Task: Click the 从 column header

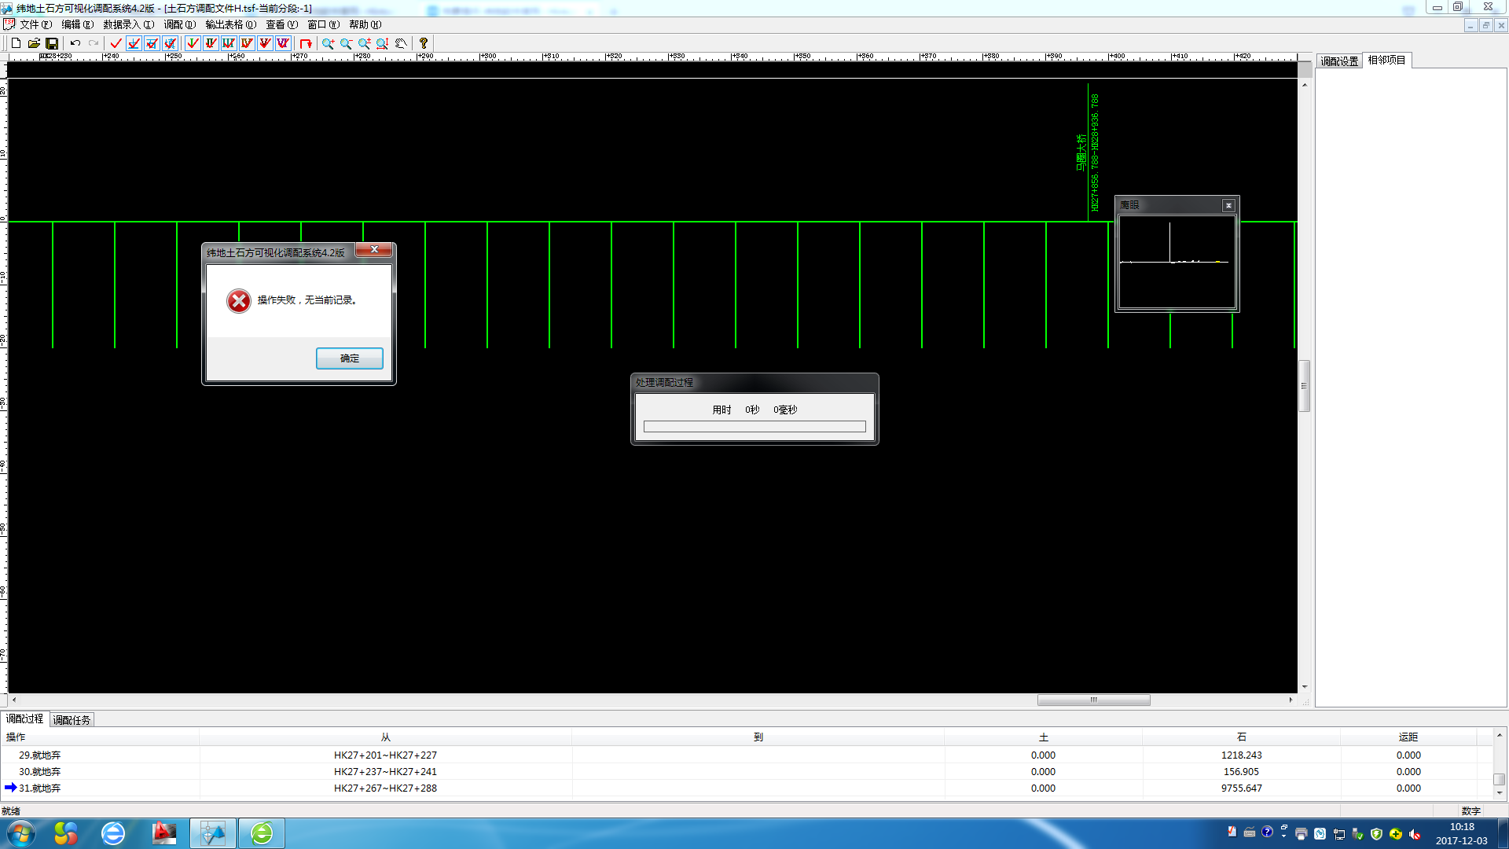Action: click(x=386, y=737)
